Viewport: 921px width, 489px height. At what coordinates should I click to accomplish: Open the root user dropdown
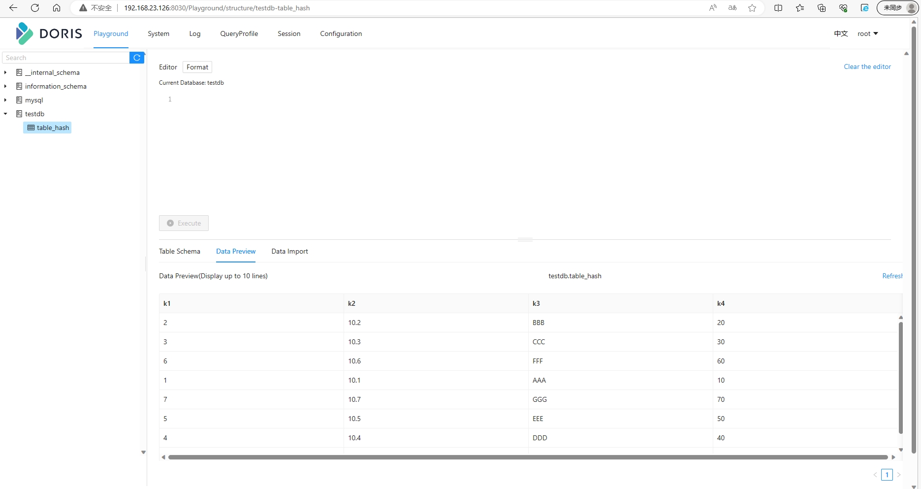[x=867, y=33]
